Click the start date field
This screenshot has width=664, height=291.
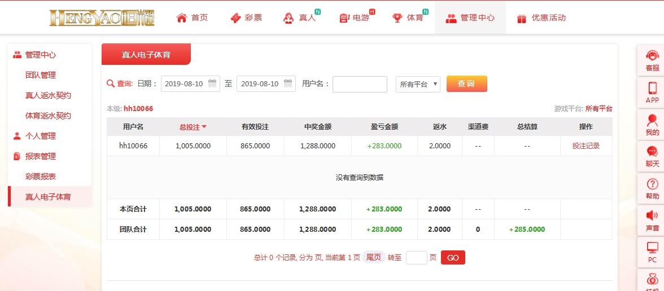(x=190, y=83)
